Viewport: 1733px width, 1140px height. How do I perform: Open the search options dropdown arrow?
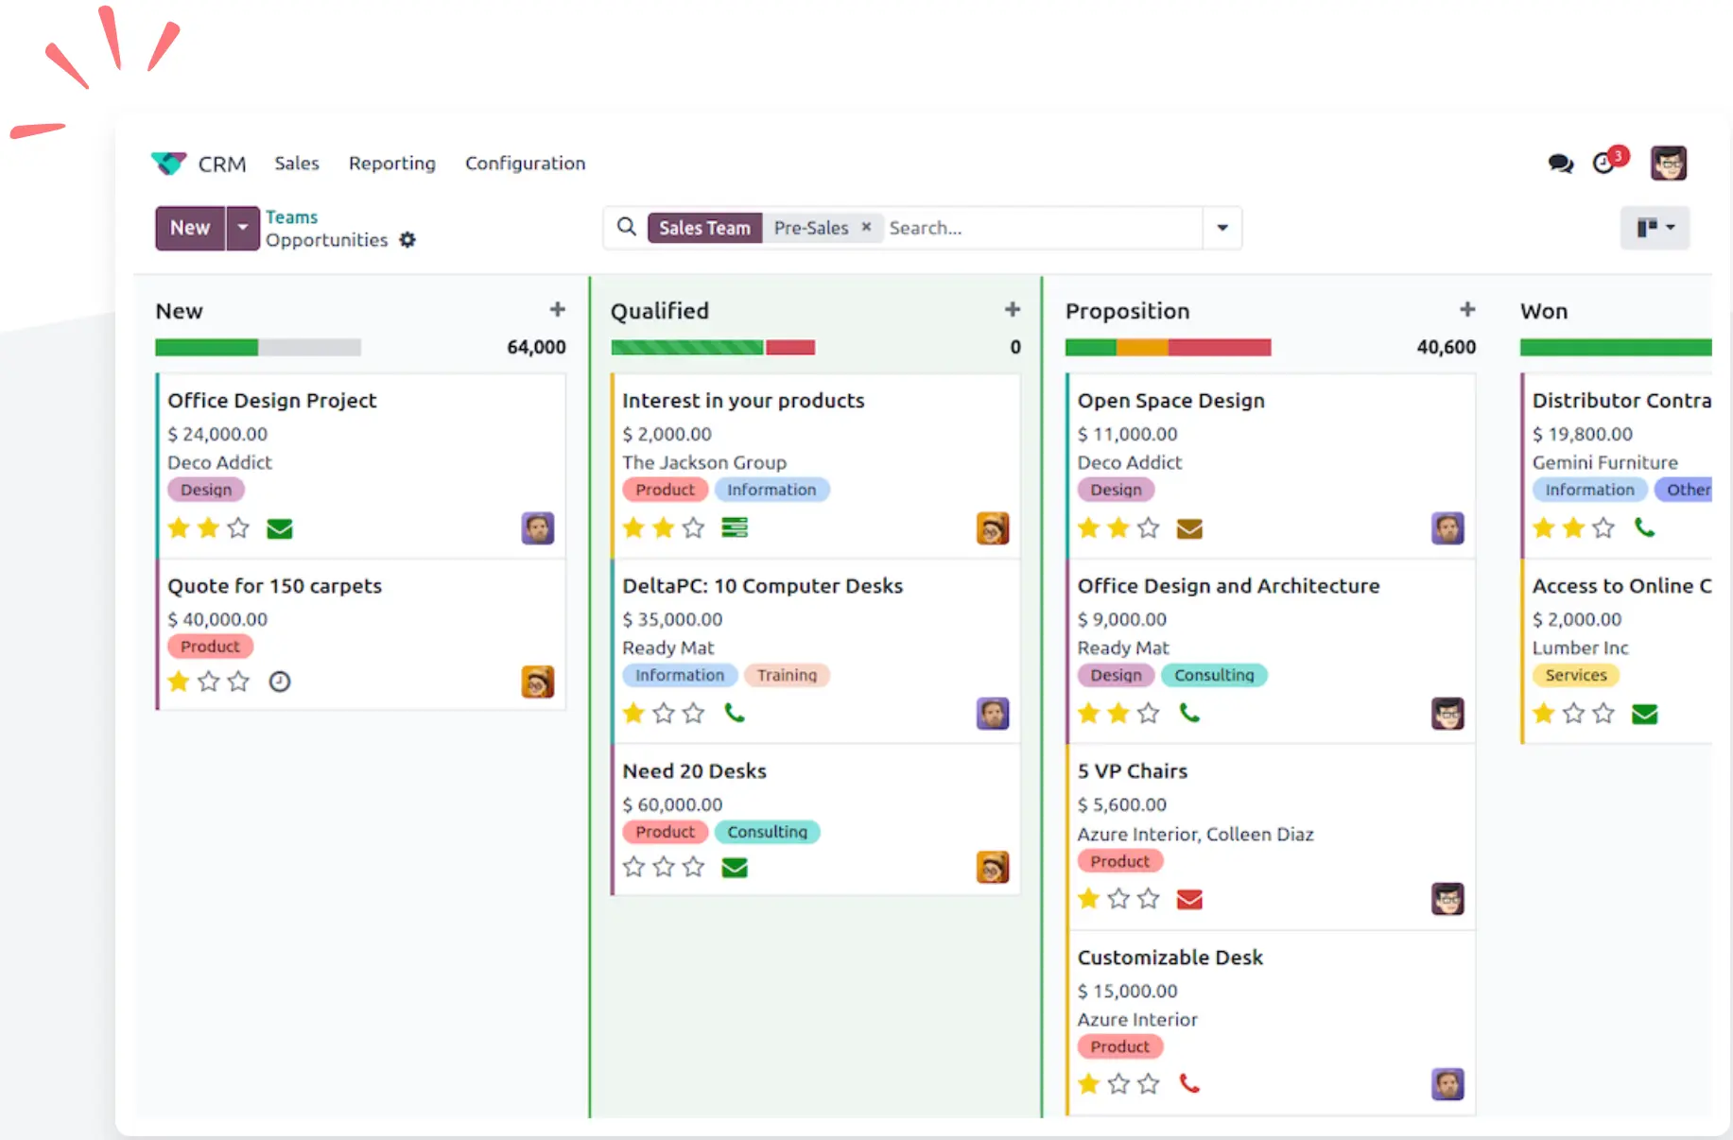pyautogui.click(x=1222, y=228)
